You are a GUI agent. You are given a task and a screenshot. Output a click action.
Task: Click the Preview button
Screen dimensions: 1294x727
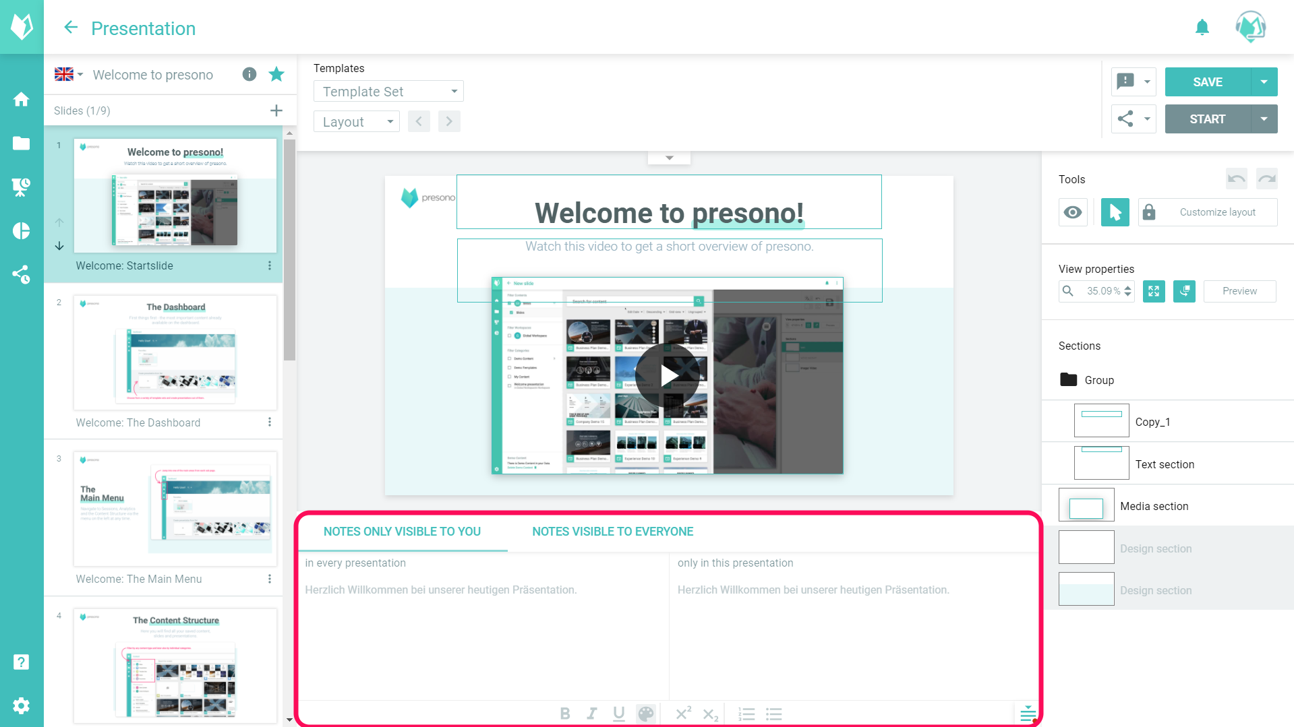1239,291
